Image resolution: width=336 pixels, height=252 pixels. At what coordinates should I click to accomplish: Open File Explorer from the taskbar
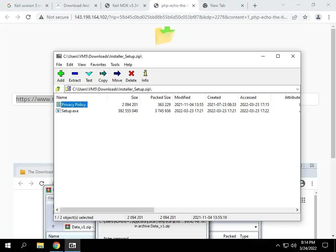(x=40, y=245)
